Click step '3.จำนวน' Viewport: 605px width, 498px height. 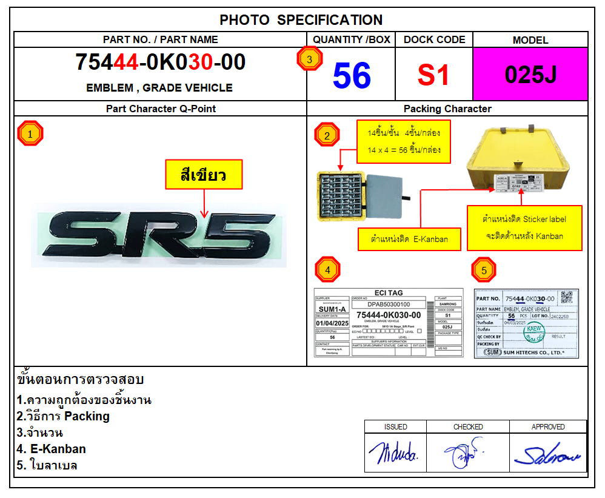40,432
